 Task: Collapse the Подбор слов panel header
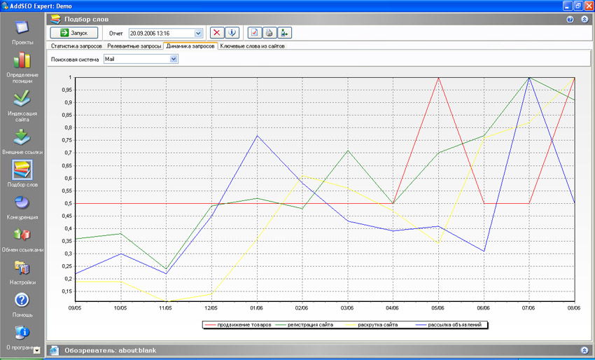[584, 19]
